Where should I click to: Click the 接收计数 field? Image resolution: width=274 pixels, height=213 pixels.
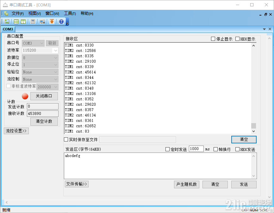tap(43, 114)
